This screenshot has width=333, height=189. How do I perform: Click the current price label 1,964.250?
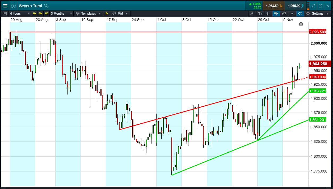pos(320,64)
